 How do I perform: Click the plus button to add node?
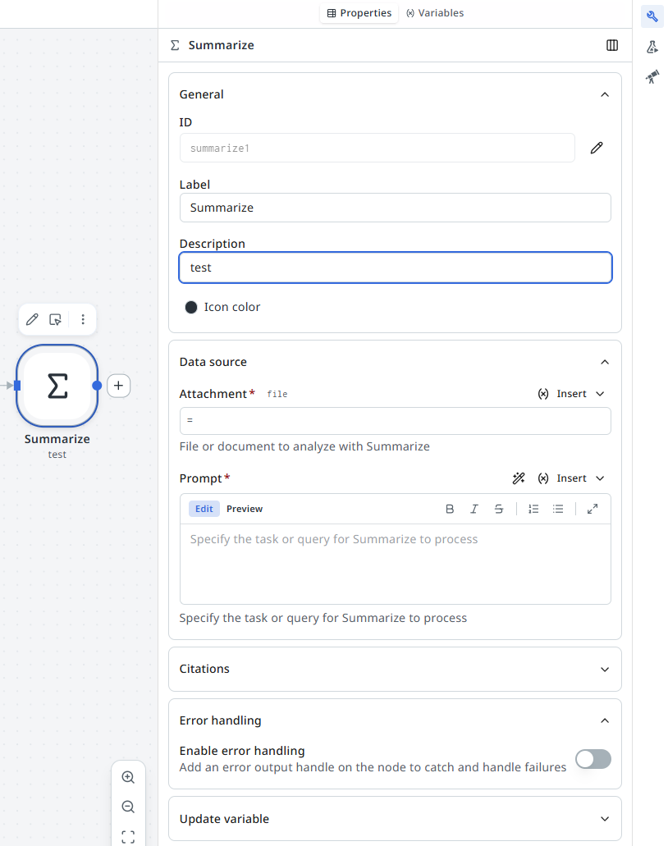coord(119,386)
